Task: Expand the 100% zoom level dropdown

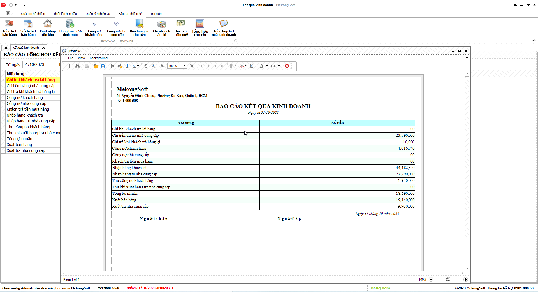Action: [x=184, y=66]
